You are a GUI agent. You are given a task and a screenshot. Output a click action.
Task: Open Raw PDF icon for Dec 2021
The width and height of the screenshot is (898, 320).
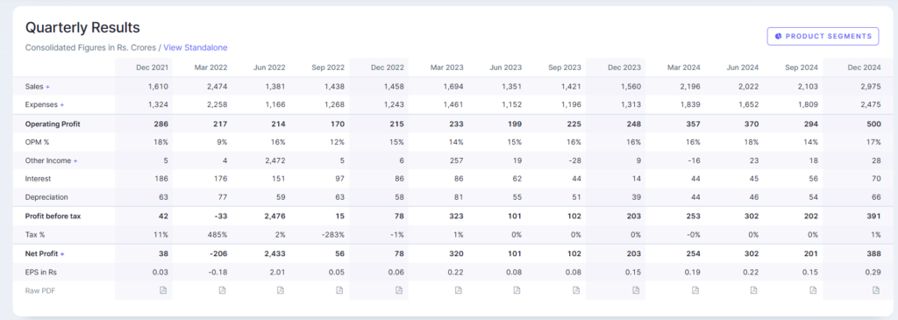coord(163,290)
